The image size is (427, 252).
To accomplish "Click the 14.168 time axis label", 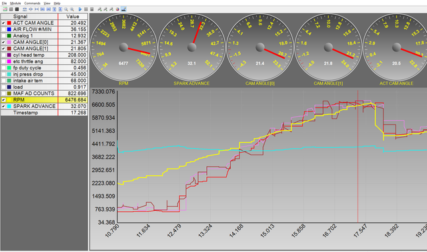I will 236,231.
